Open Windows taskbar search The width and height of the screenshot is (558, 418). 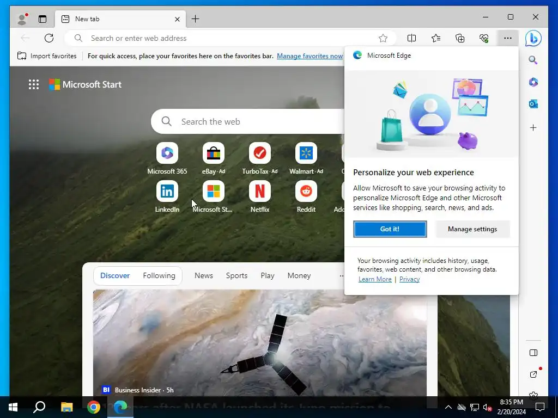tap(39, 407)
